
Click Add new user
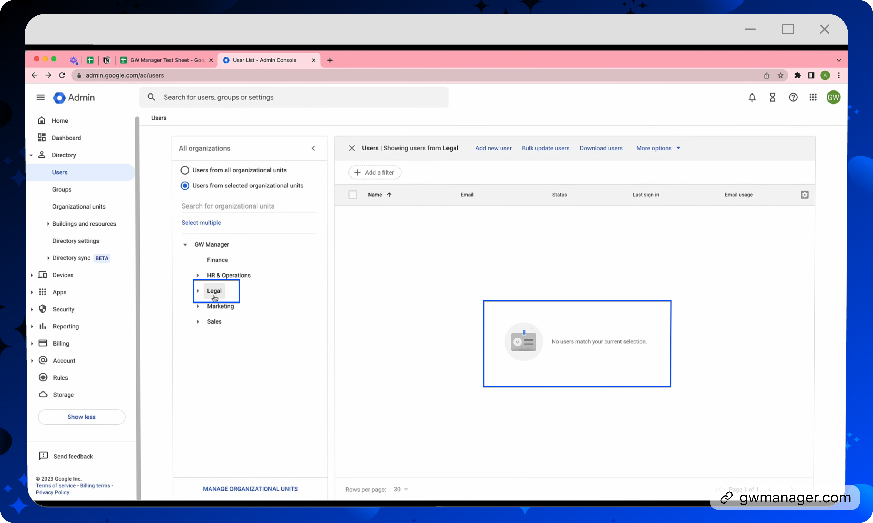coord(493,148)
